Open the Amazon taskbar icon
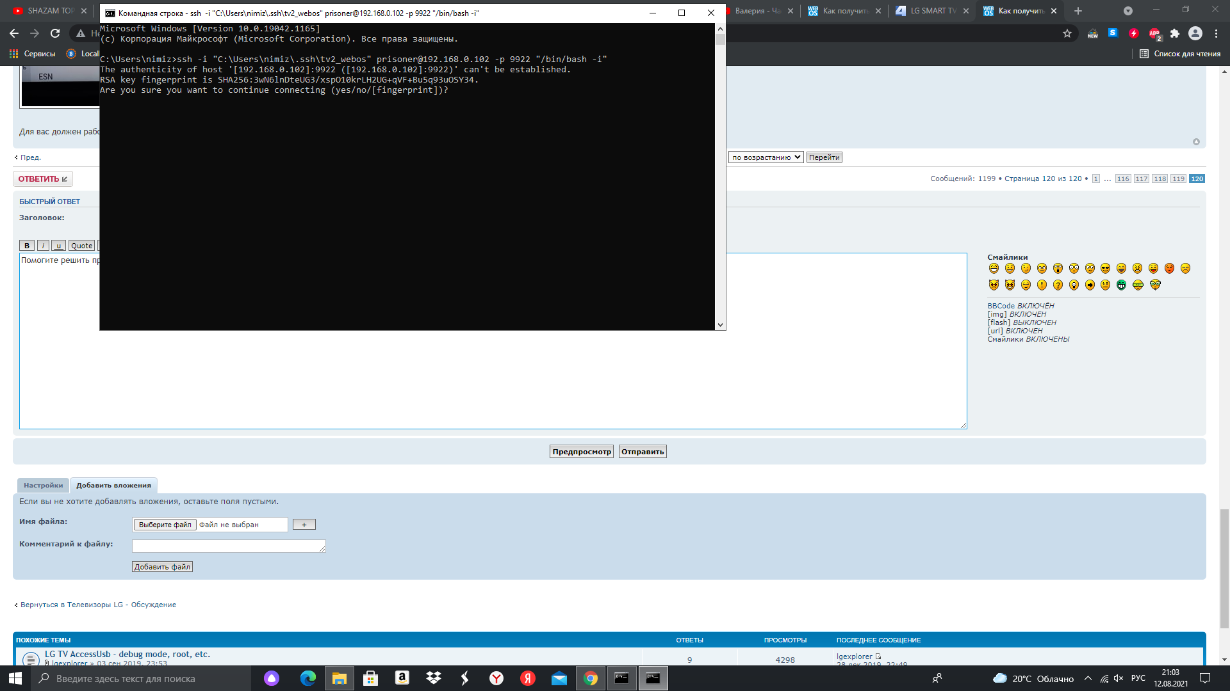 tap(402, 678)
